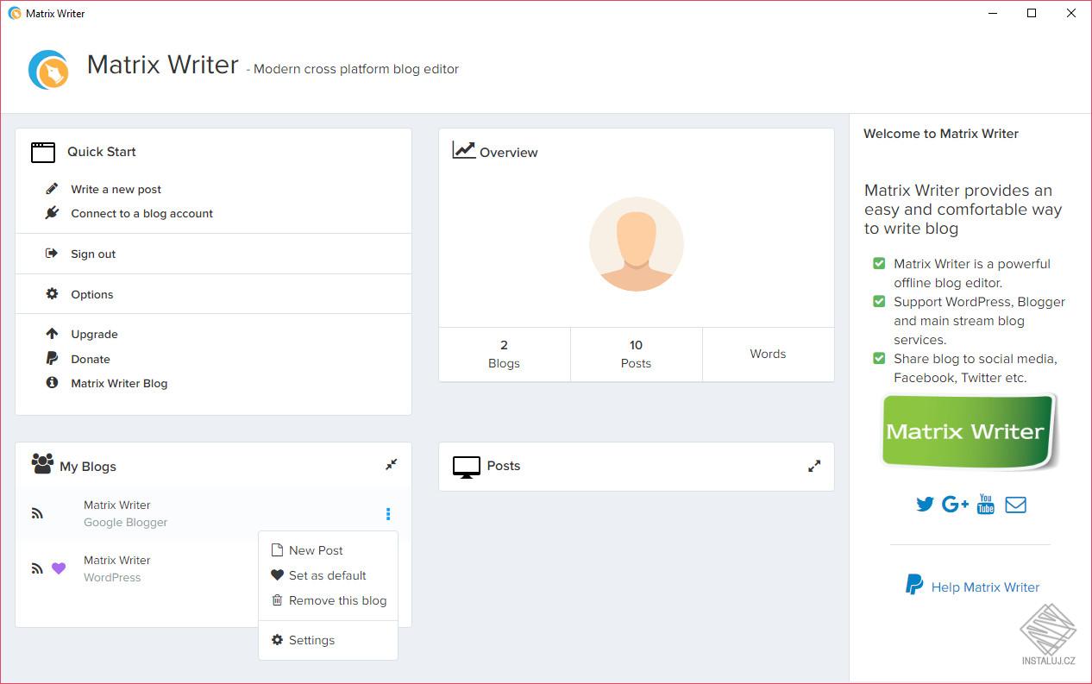Click the My Blogs people icon
1092x684 pixels.
coord(42,464)
